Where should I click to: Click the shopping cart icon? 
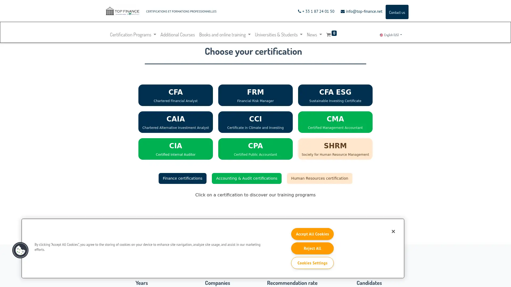point(329,35)
